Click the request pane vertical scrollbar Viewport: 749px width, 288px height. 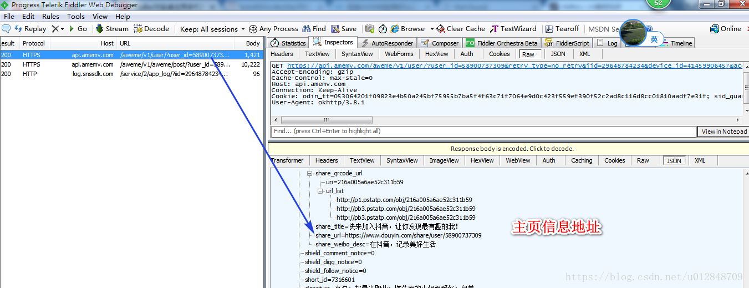(746, 89)
